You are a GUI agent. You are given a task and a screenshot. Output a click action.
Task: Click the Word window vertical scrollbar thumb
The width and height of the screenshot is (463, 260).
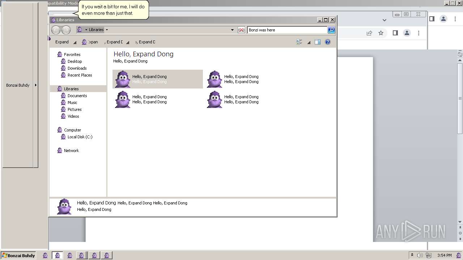[460, 98]
